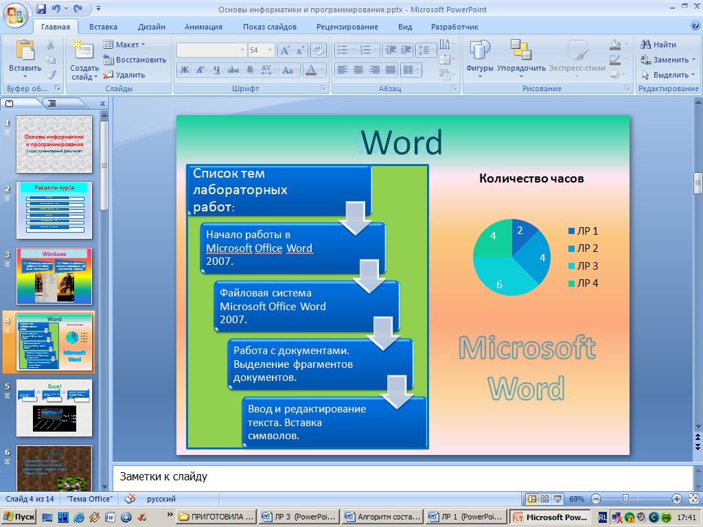This screenshot has width=703, height=527.
Task: Click the spell check icon in status bar
Action: click(130, 498)
